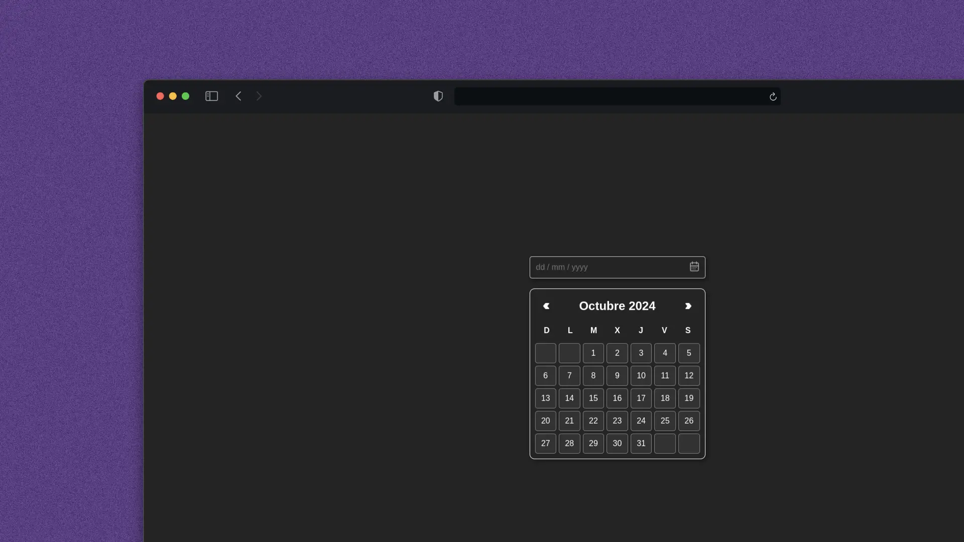Image resolution: width=964 pixels, height=542 pixels.
Task: Reload the page with refresh icon
Action: pyautogui.click(x=773, y=96)
